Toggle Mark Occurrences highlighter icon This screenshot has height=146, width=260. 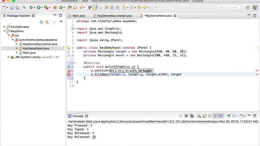click(x=95, y=7)
